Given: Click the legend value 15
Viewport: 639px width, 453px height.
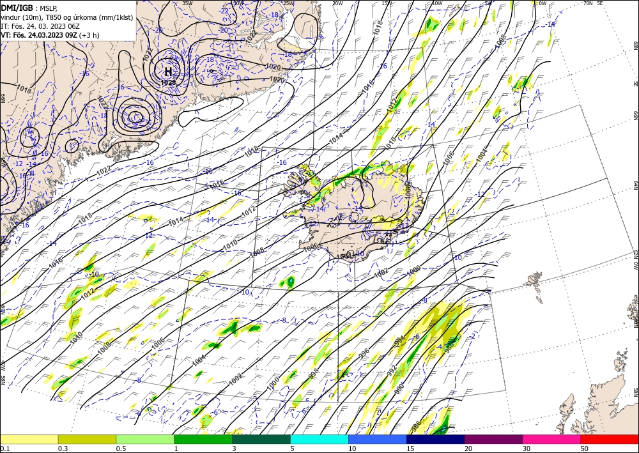Looking at the screenshot, I should click(410, 449).
